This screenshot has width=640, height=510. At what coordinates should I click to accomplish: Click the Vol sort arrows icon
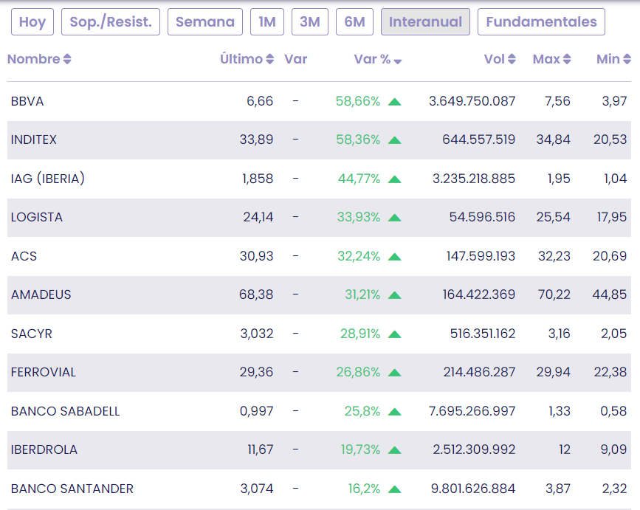[512, 60]
